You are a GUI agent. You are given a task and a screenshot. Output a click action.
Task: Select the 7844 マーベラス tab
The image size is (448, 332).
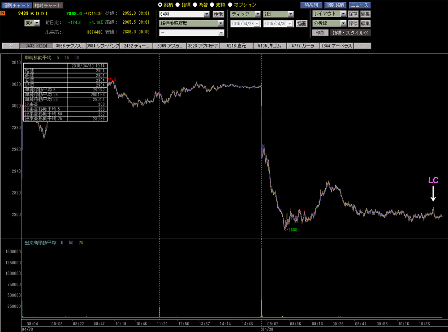(x=336, y=46)
